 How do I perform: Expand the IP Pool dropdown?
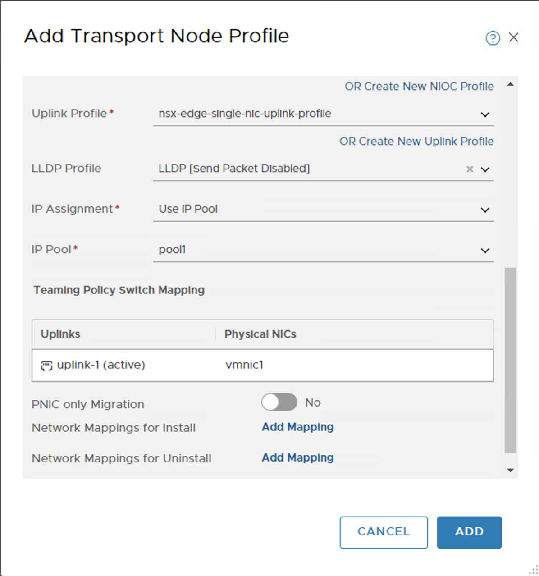coord(485,250)
